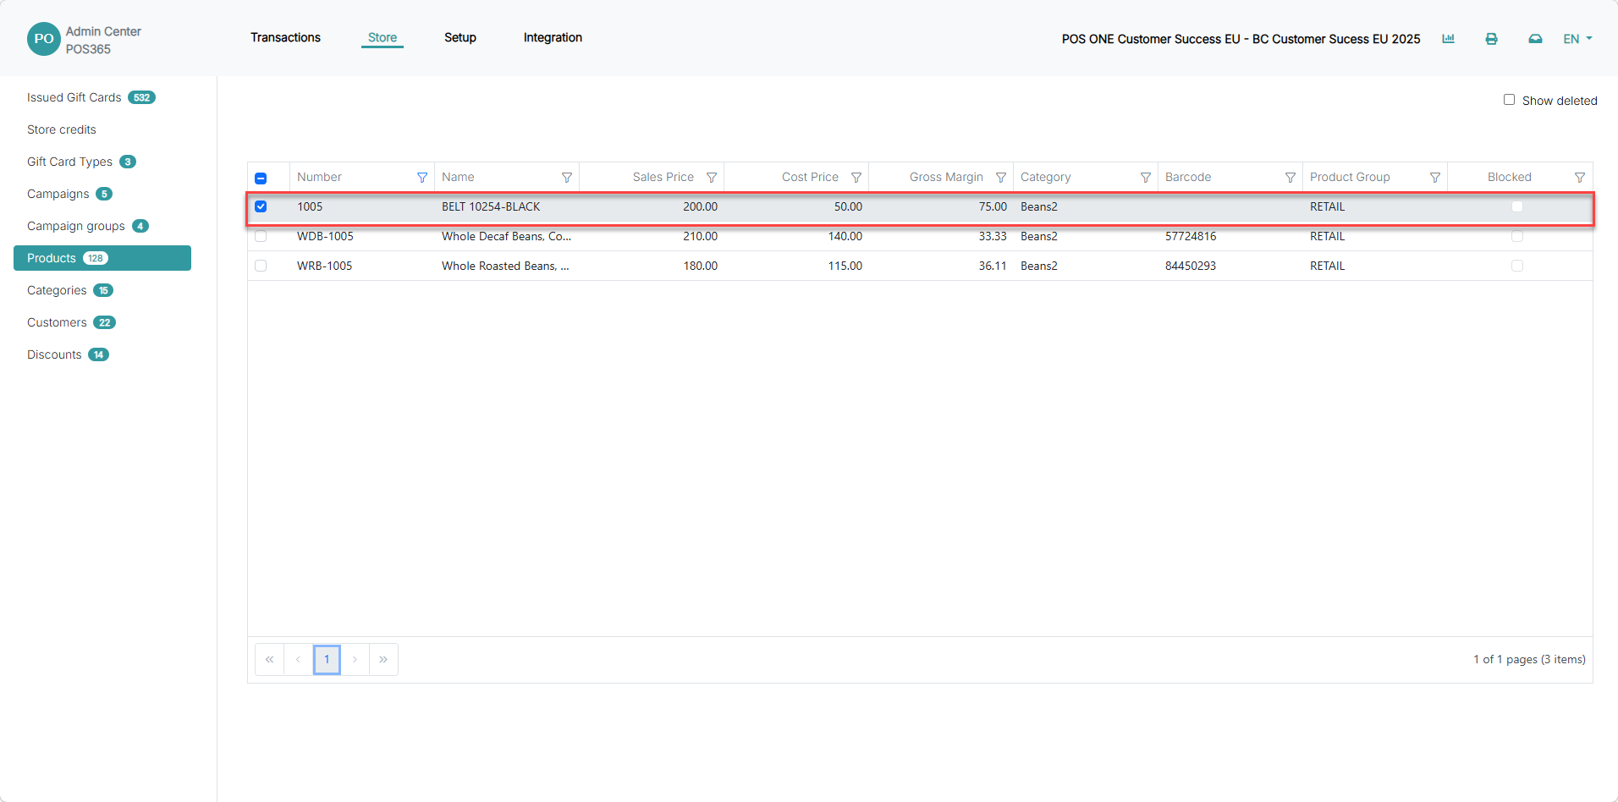
Task: Open filter for Barcode column
Action: [1291, 178]
